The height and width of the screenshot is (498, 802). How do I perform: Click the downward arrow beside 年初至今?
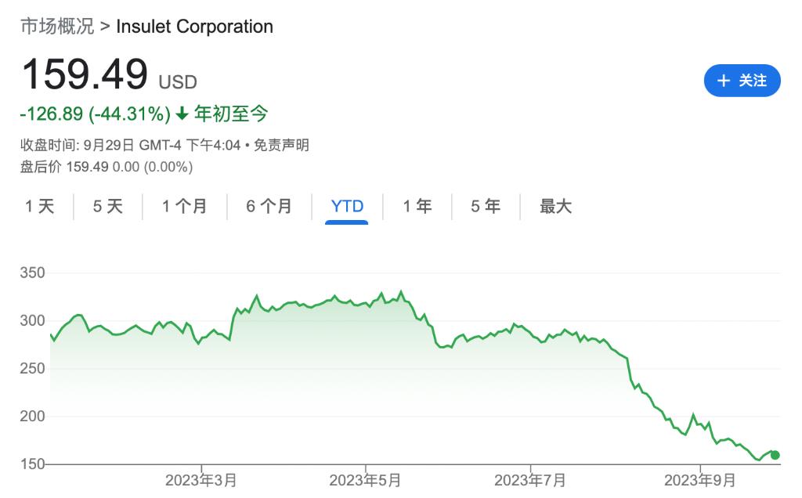tap(182, 114)
